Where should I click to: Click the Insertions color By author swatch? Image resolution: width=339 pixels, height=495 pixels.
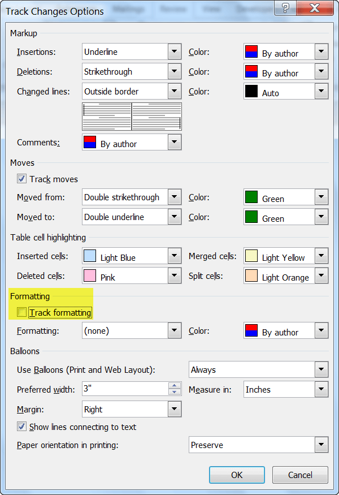click(x=251, y=52)
